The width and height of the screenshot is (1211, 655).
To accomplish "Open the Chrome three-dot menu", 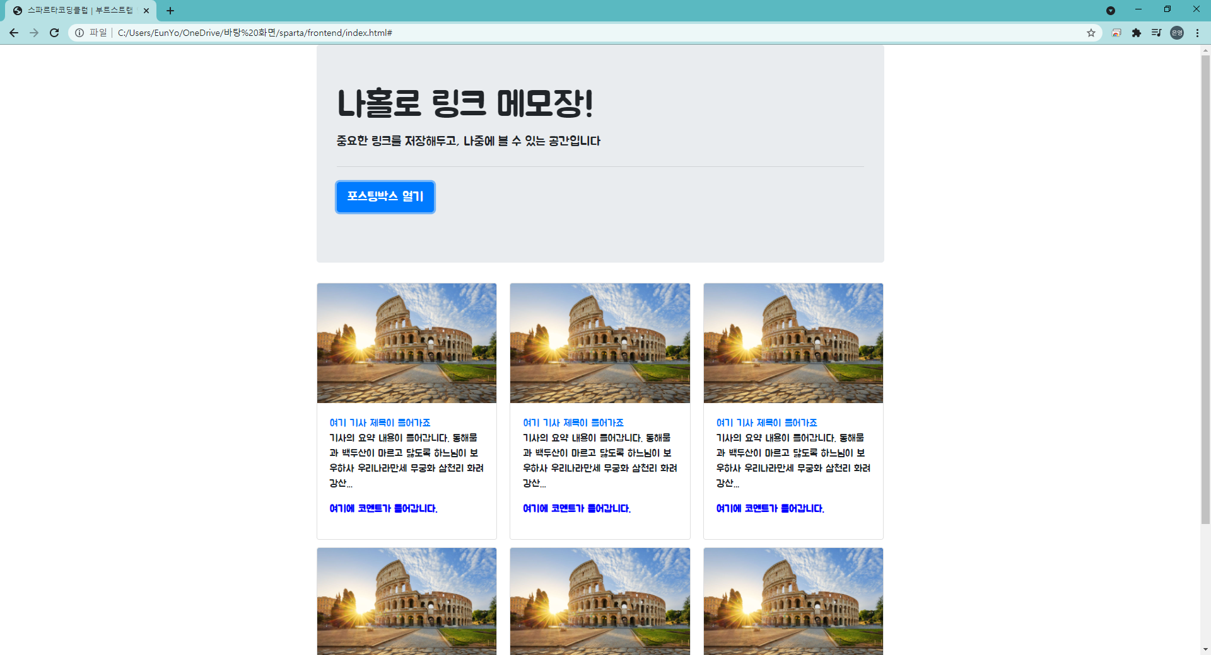I will [1197, 33].
